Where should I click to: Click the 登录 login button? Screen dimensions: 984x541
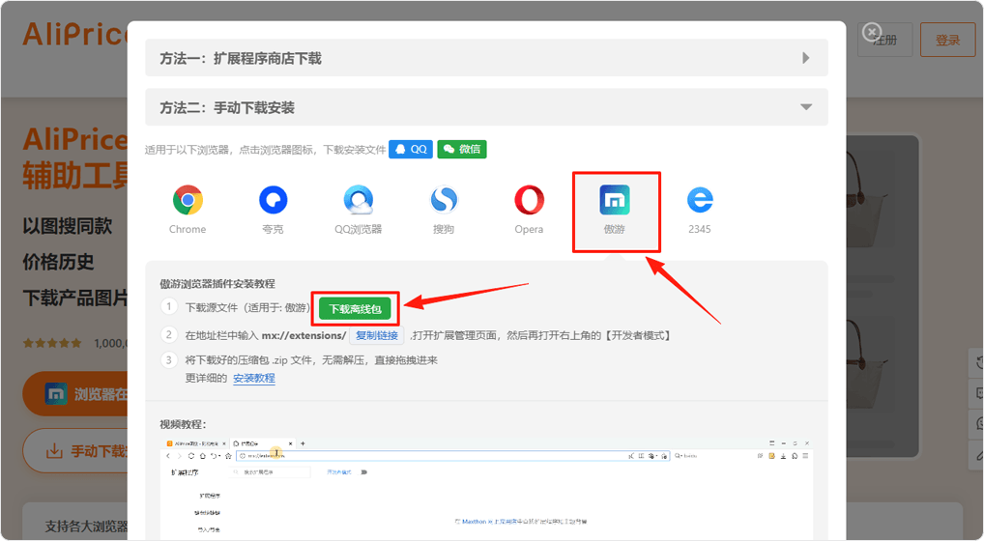tap(947, 41)
